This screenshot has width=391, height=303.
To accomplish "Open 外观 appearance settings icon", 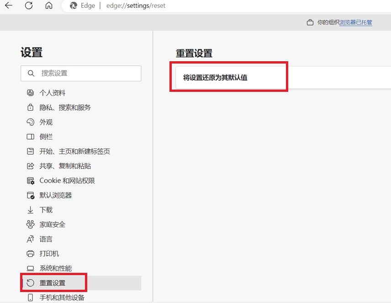I will [30, 122].
